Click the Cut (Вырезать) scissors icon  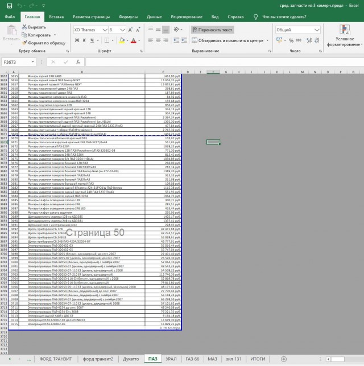[x=24, y=27]
